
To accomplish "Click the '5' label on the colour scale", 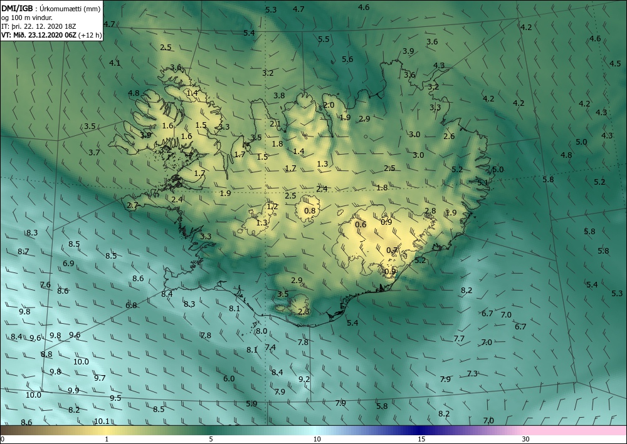I will click(211, 440).
